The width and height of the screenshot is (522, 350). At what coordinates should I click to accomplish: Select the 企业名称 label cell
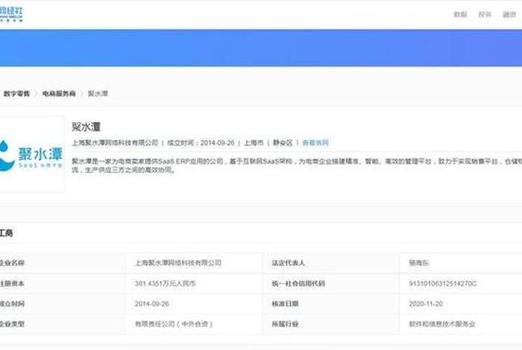(63, 263)
